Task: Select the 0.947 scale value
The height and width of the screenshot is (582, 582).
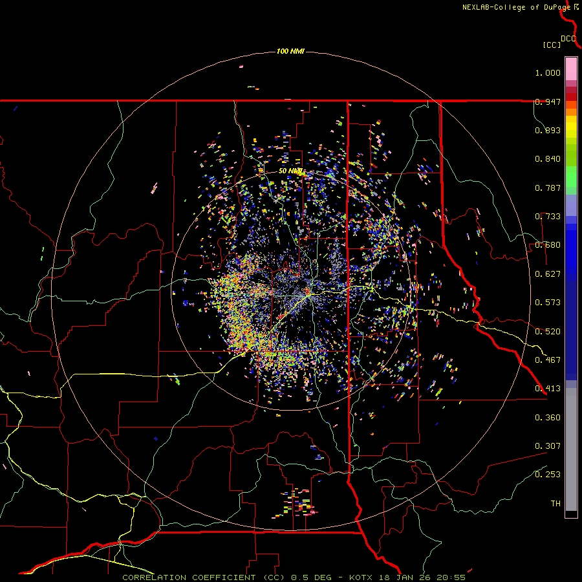Action: pyautogui.click(x=548, y=102)
